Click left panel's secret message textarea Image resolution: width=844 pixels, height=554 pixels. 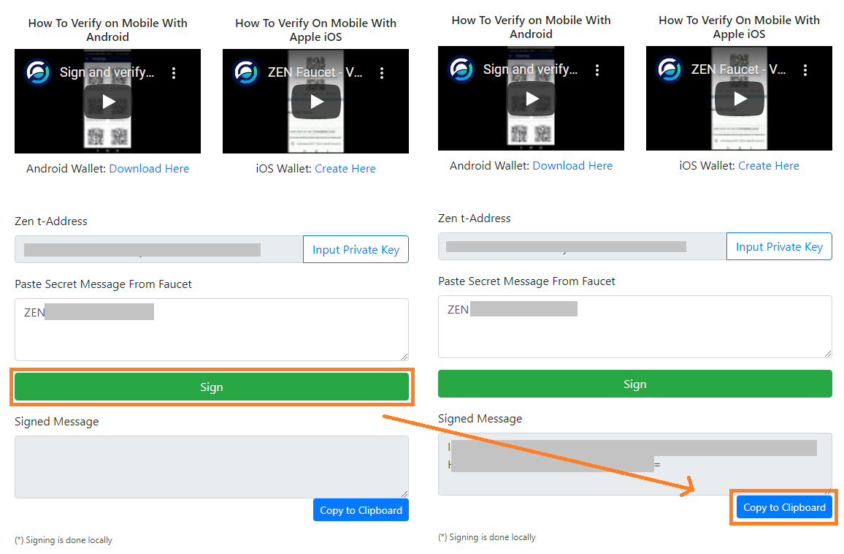pos(212,330)
